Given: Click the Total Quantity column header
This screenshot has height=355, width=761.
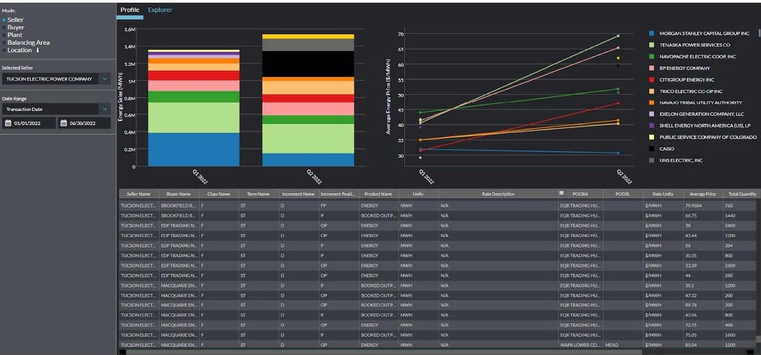Looking at the screenshot, I should 742,193.
